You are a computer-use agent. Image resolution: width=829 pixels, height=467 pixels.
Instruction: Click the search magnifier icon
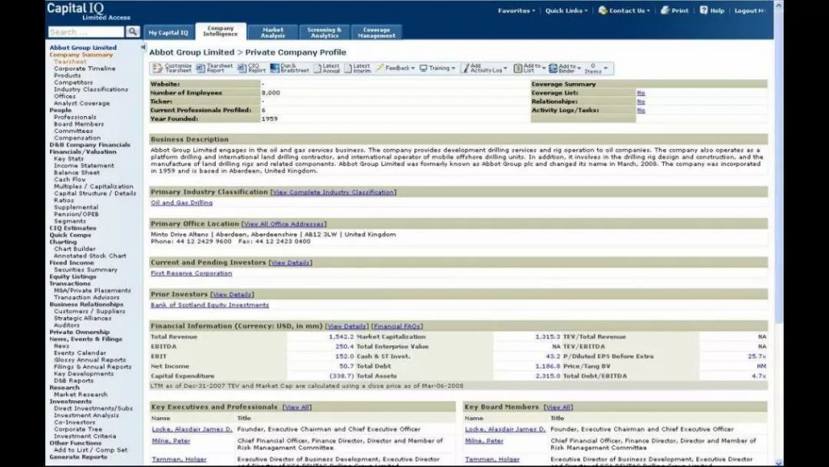click(133, 31)
